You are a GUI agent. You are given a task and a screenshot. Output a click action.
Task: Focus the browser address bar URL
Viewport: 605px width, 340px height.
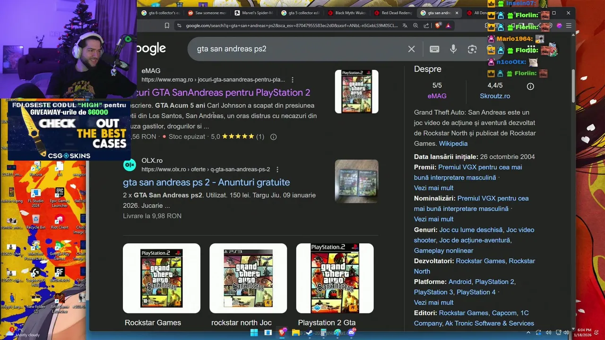coord(292,25)
